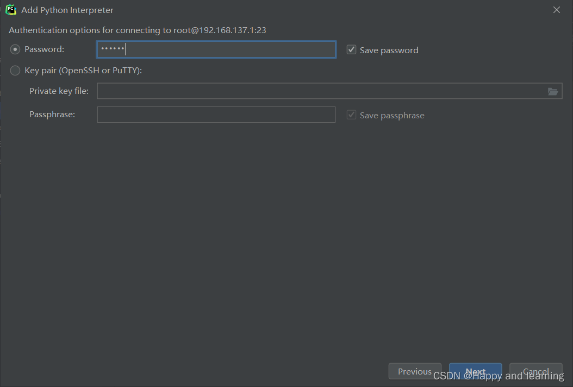Click the "Save password" label text

[x=389, y=50]
